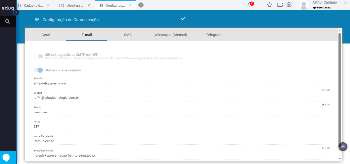Click the user avatar icon
Screen dimensions: 350x164
[x=304, y=5]
